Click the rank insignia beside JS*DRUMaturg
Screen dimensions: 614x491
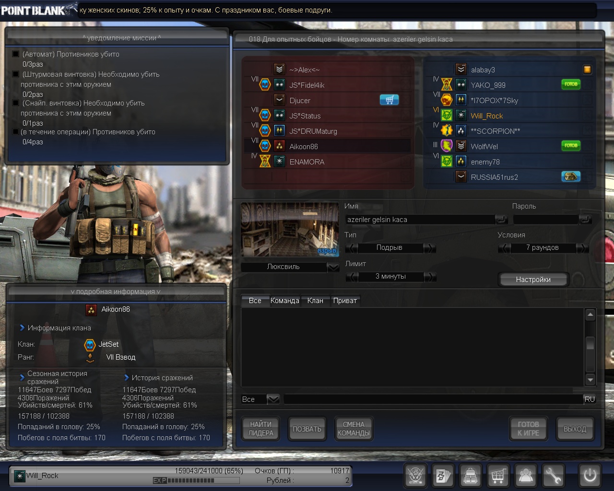coord(279,130)
